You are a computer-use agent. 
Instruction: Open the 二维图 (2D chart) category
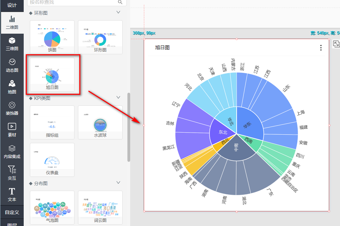click(x=12, y=22)
